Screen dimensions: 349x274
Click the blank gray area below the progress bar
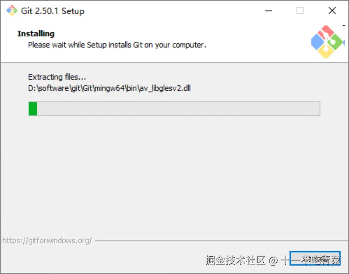pyautogui.click(x=174, y=174)
